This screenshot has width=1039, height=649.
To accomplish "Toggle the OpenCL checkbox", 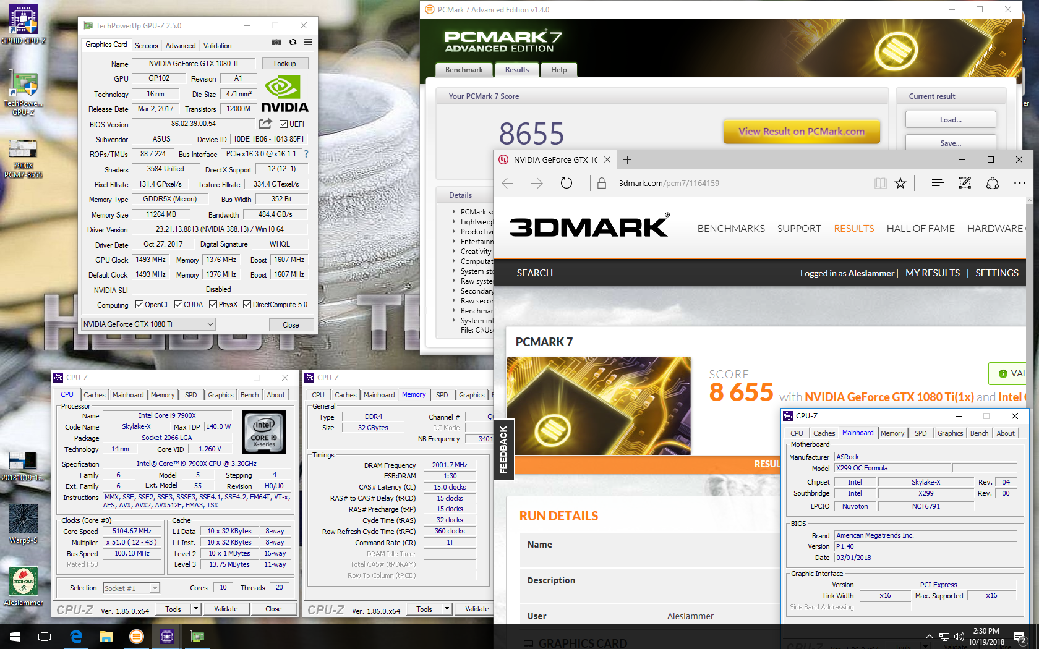I will point(139,305).
